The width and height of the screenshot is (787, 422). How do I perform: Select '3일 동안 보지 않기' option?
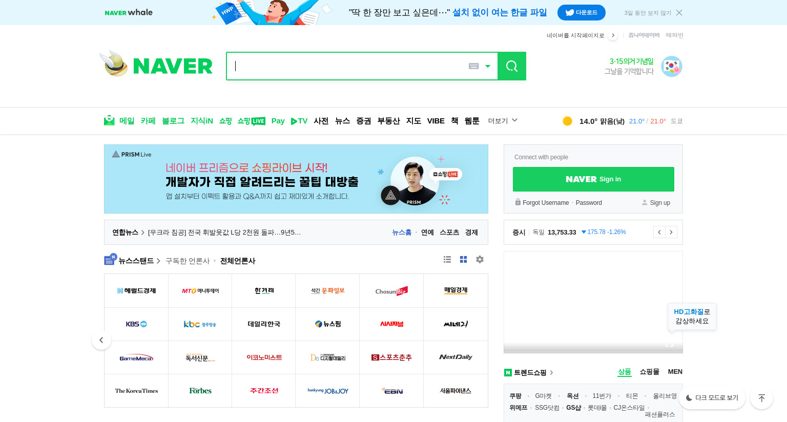(x=648, y=13)
